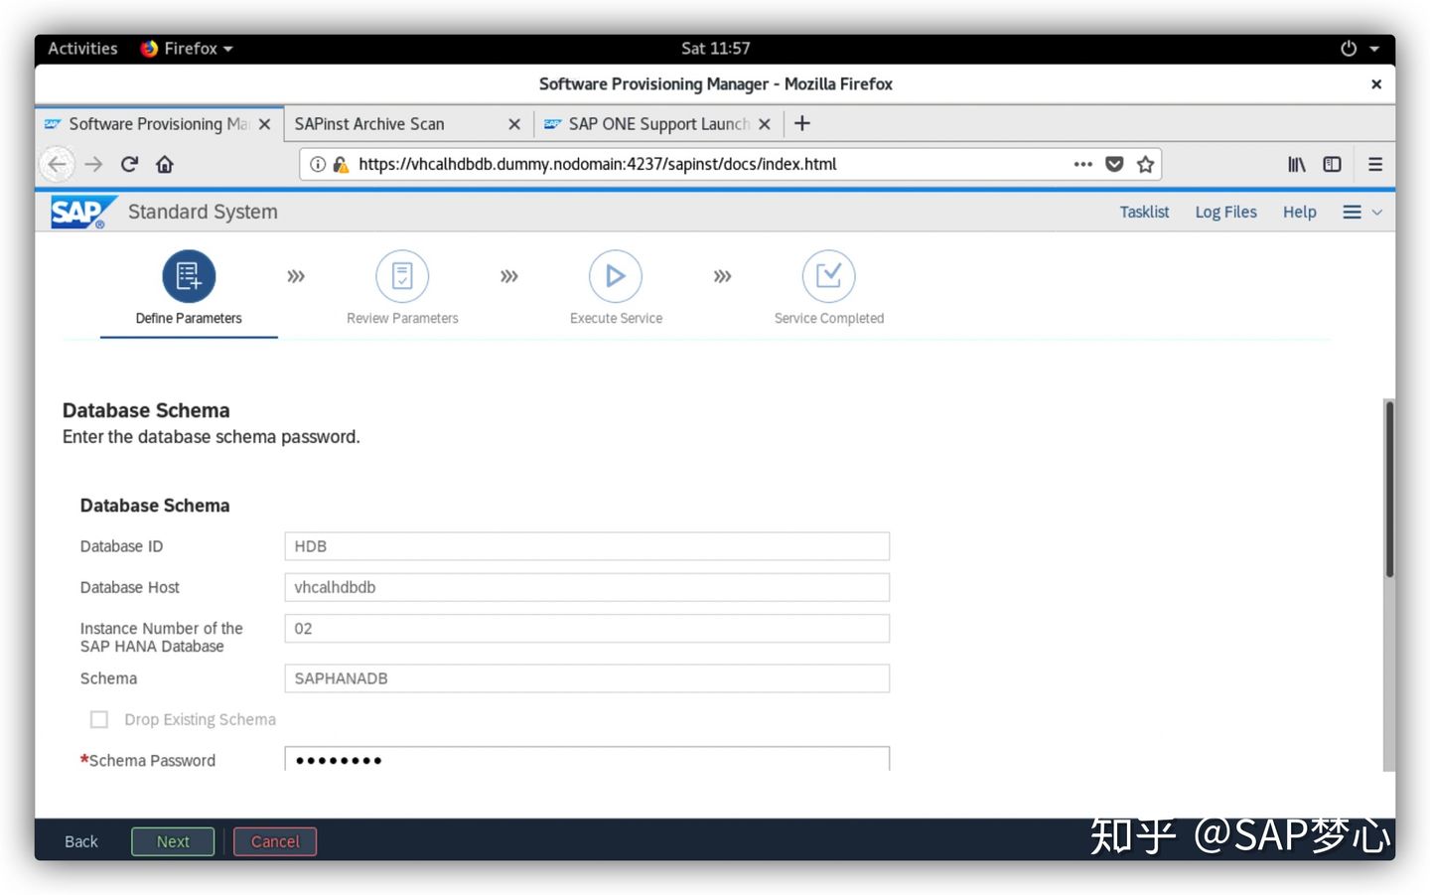Click the Define Parameters step icon
1430x895 pixels.
[189, 276]
